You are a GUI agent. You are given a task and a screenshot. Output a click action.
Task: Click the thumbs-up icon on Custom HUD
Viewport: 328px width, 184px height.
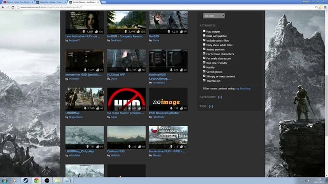click(139, 147)
